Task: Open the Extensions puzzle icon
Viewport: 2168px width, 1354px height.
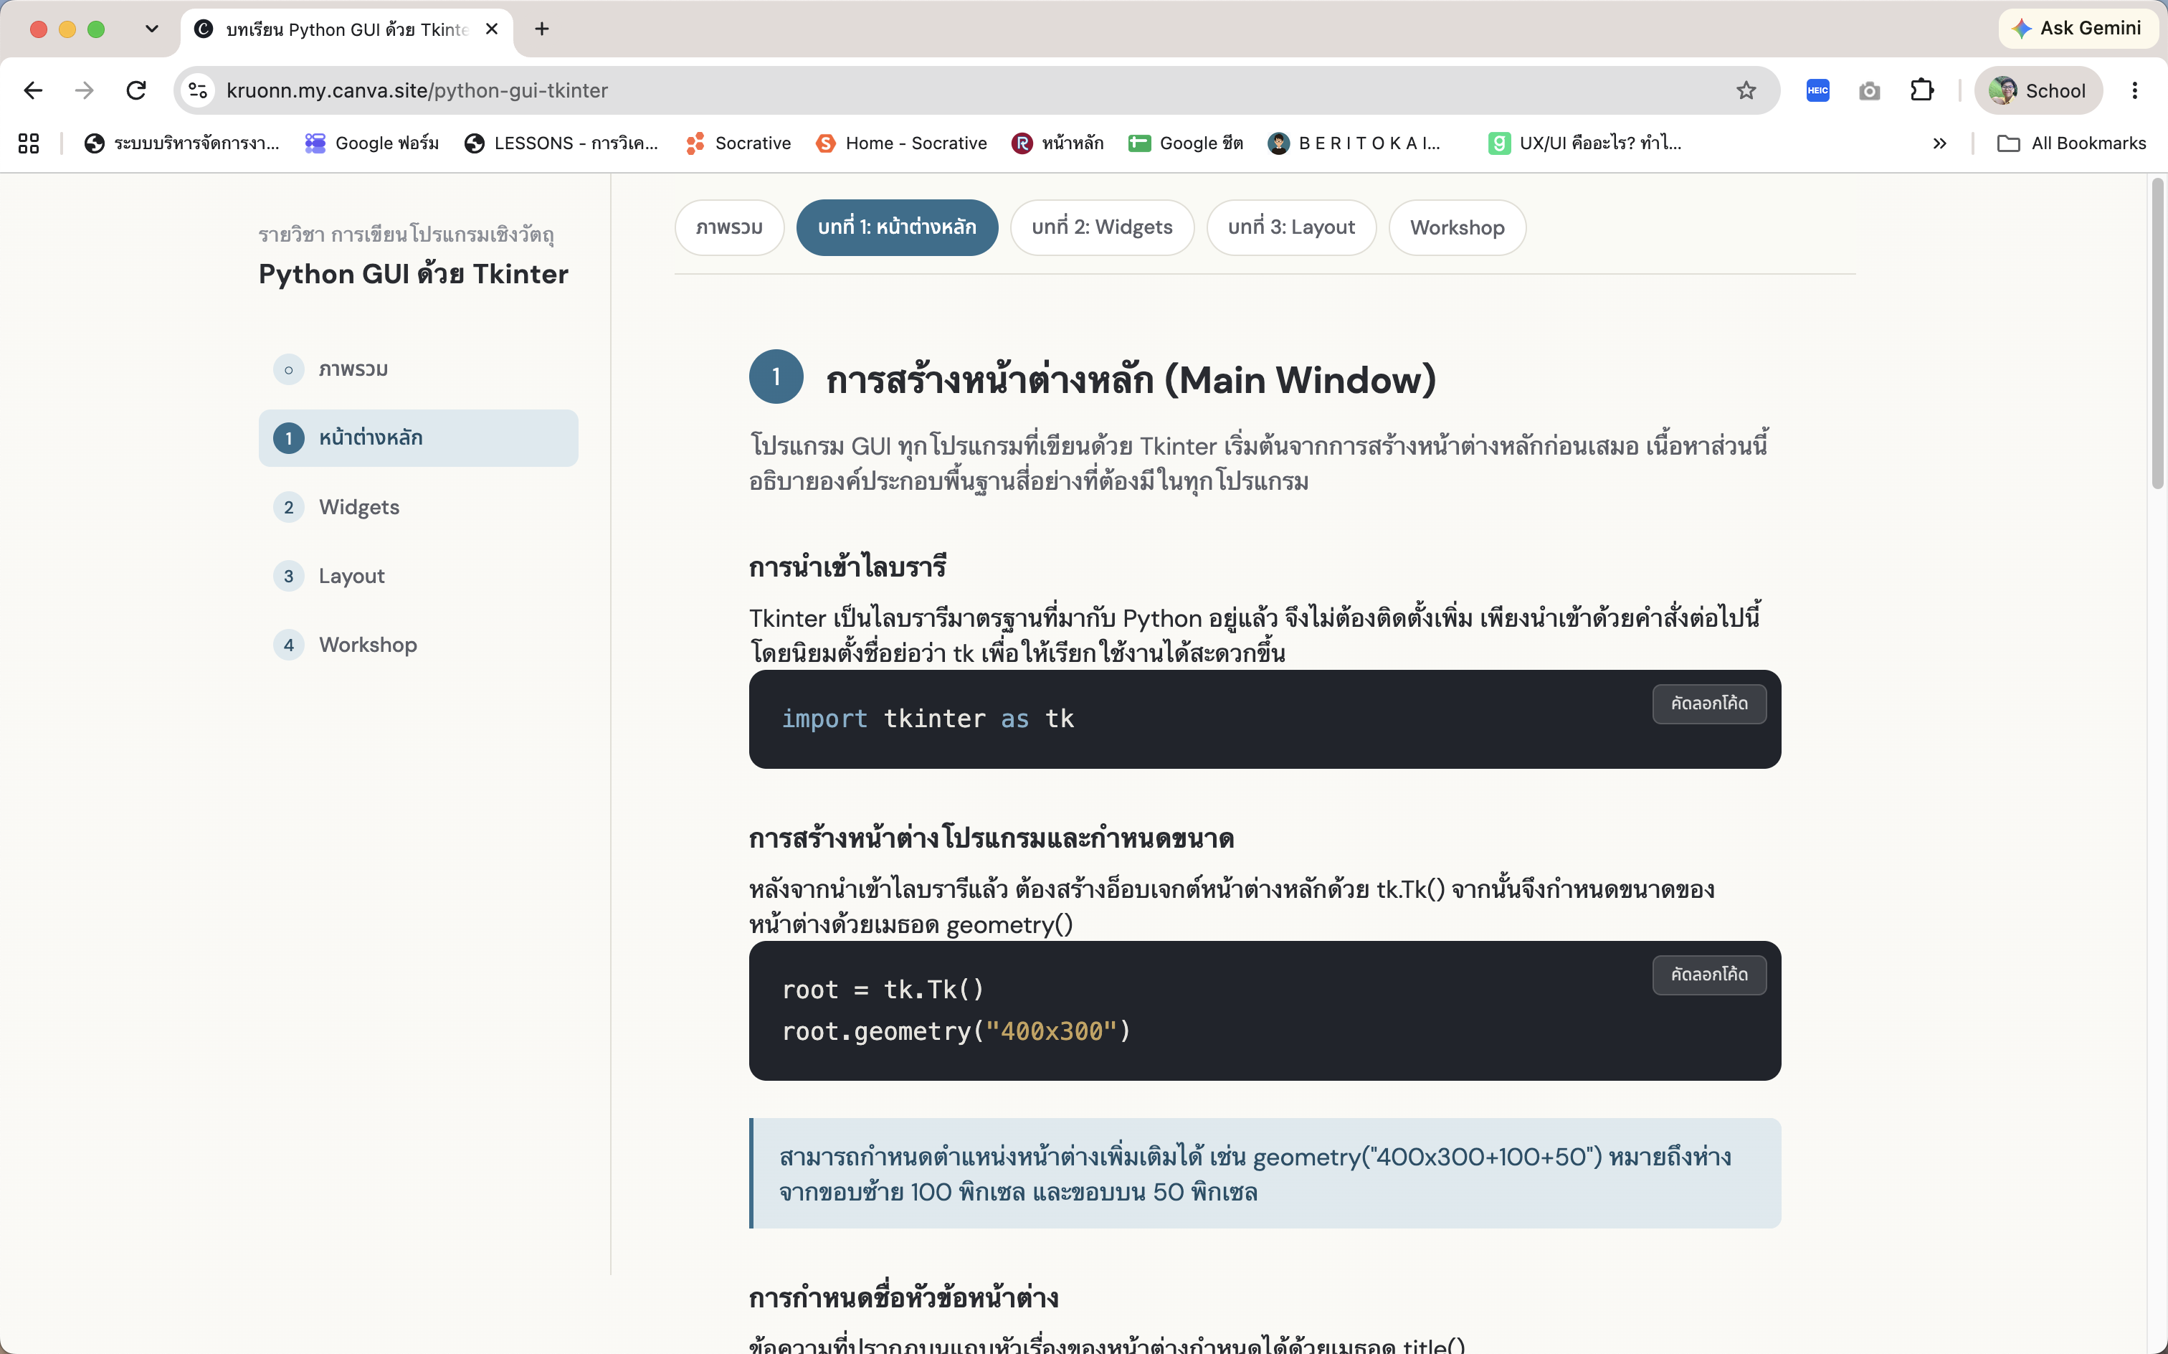Action: 1921,90
